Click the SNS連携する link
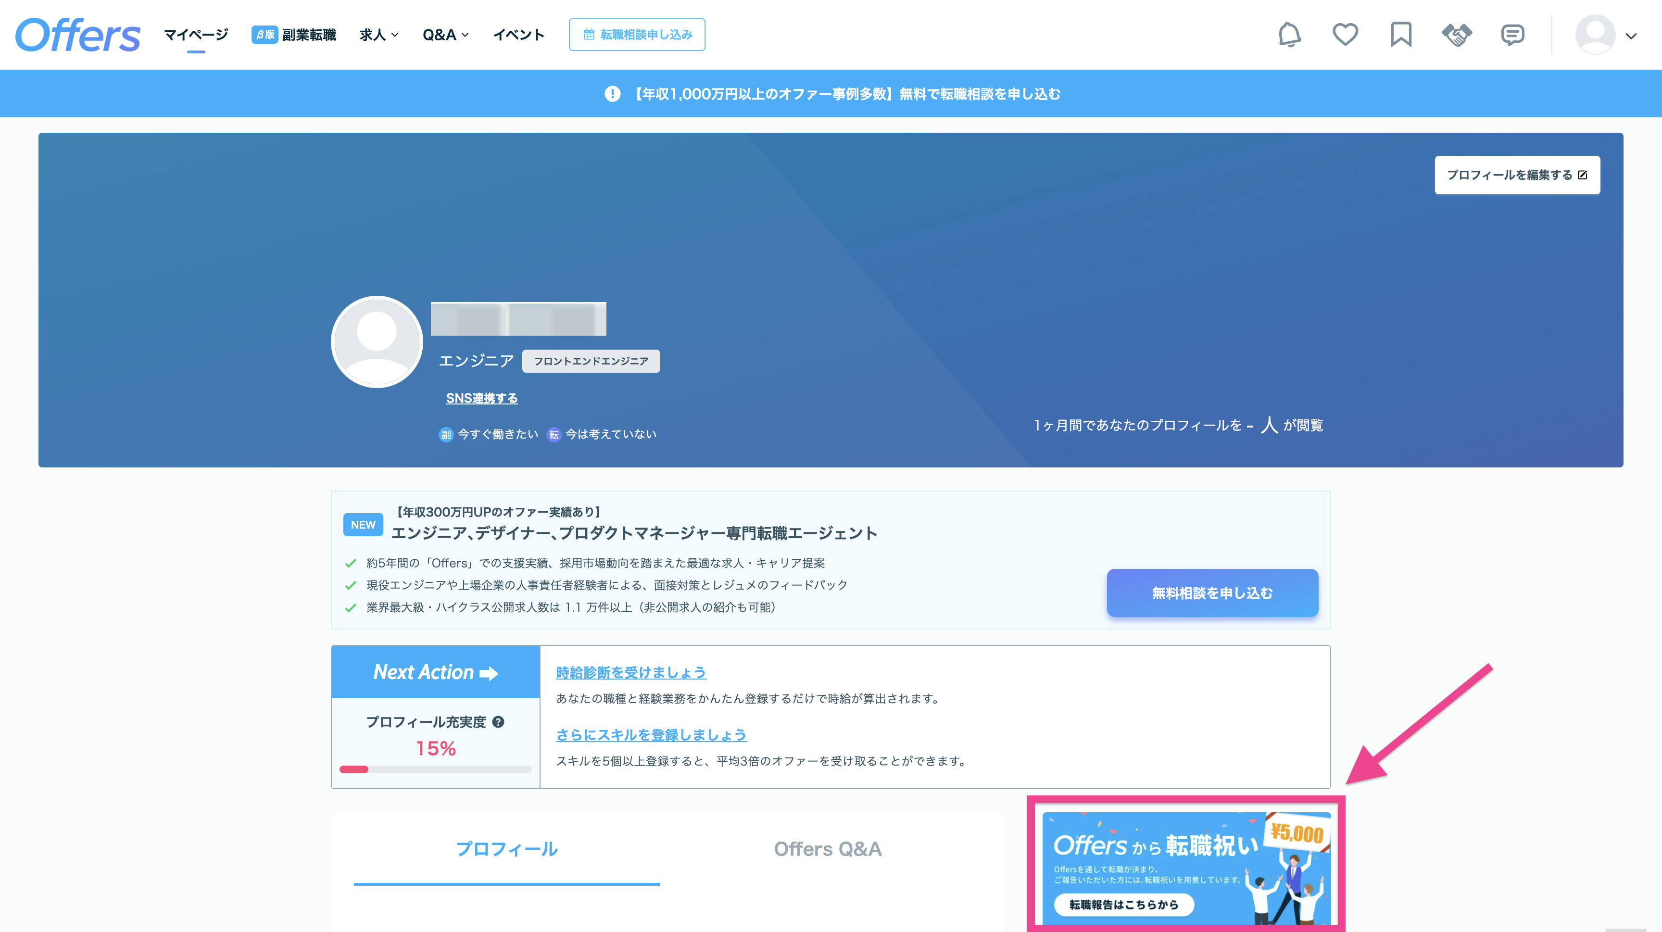 click(482, 399)
